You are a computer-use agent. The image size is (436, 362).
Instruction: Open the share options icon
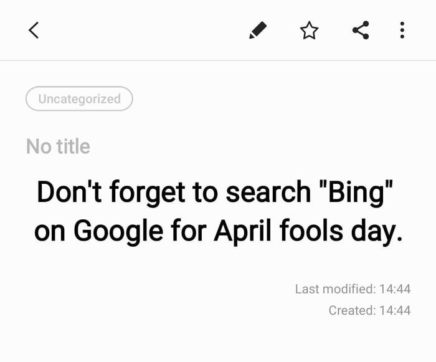361,30
